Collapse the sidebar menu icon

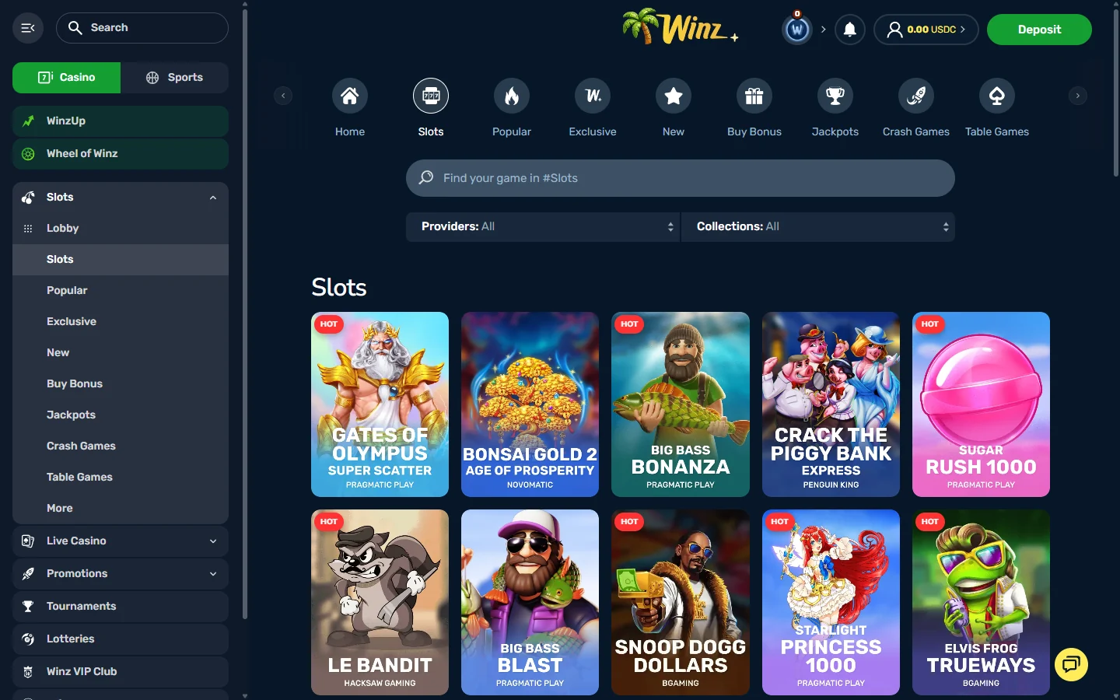tap(28, 28)
